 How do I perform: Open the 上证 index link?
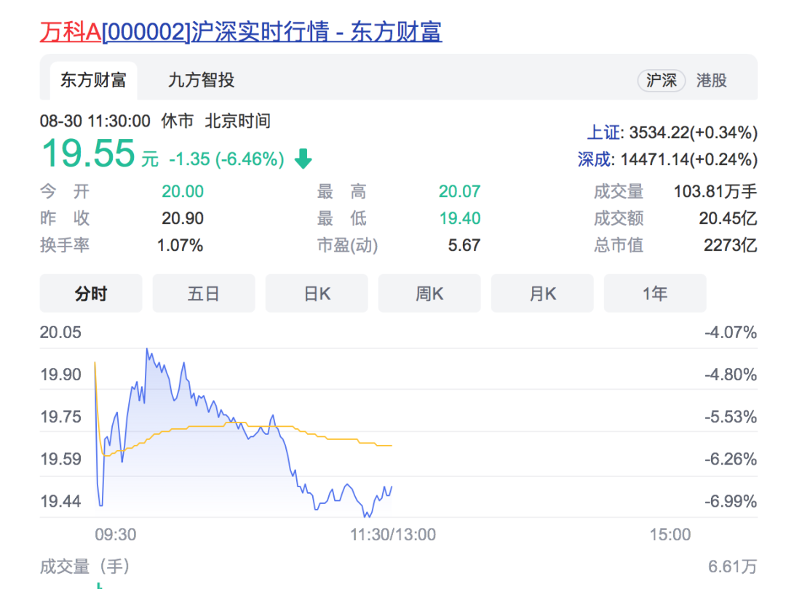pyautogui.click(x=603, y=133)
